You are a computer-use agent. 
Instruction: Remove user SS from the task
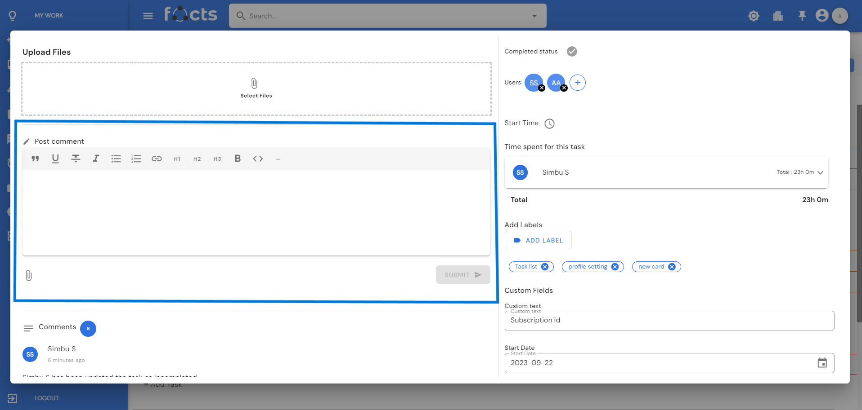[542, 88]
